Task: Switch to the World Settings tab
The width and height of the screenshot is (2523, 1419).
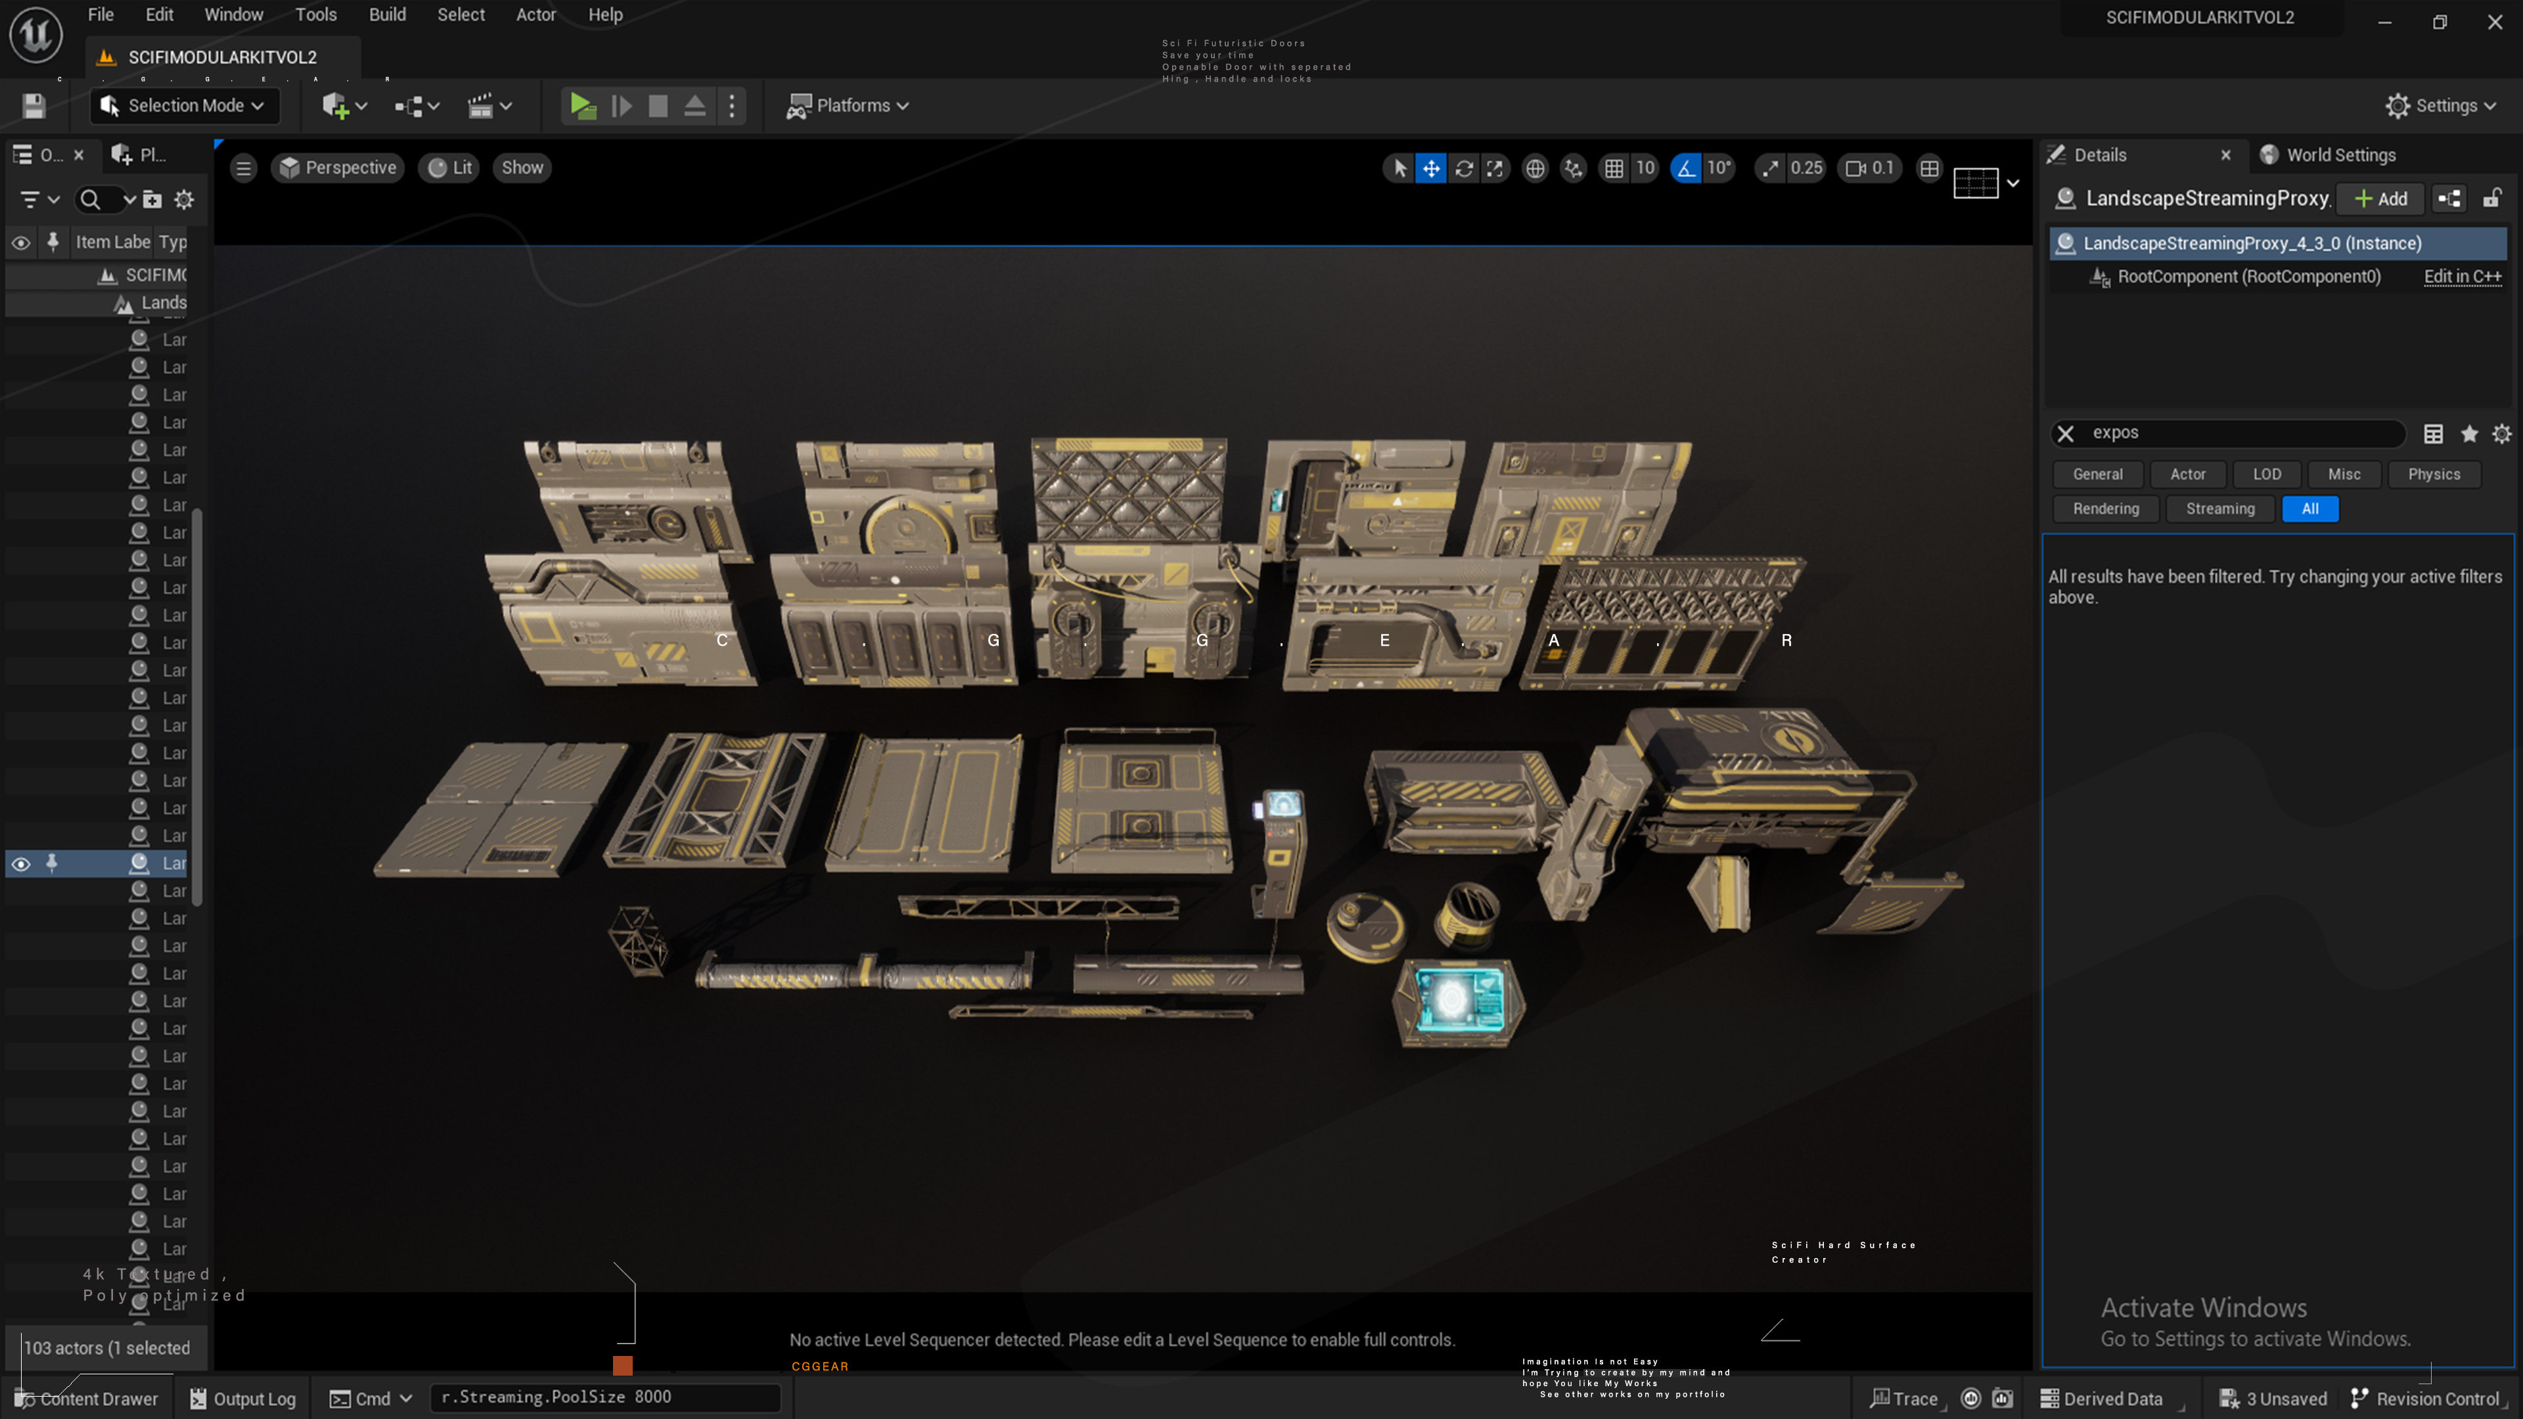Action: pyautogui.click(x=2340, y=155)
